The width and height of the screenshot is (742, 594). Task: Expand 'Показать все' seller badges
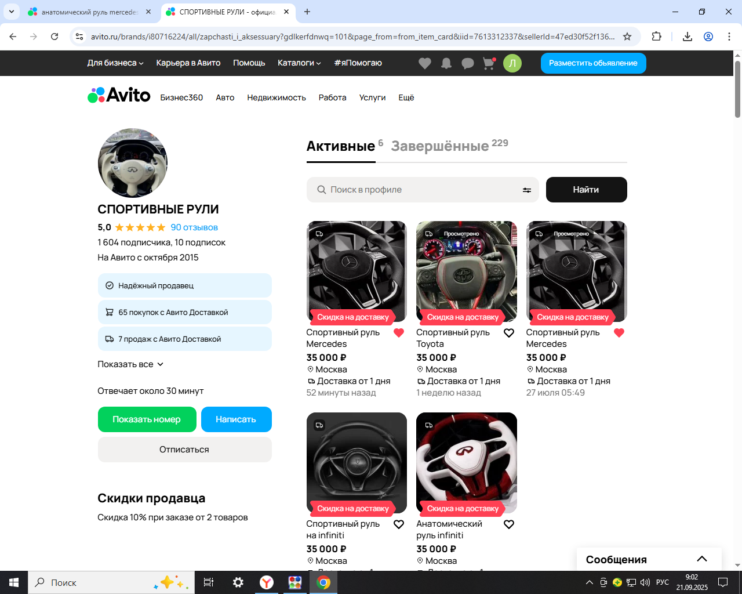(130, 364)
